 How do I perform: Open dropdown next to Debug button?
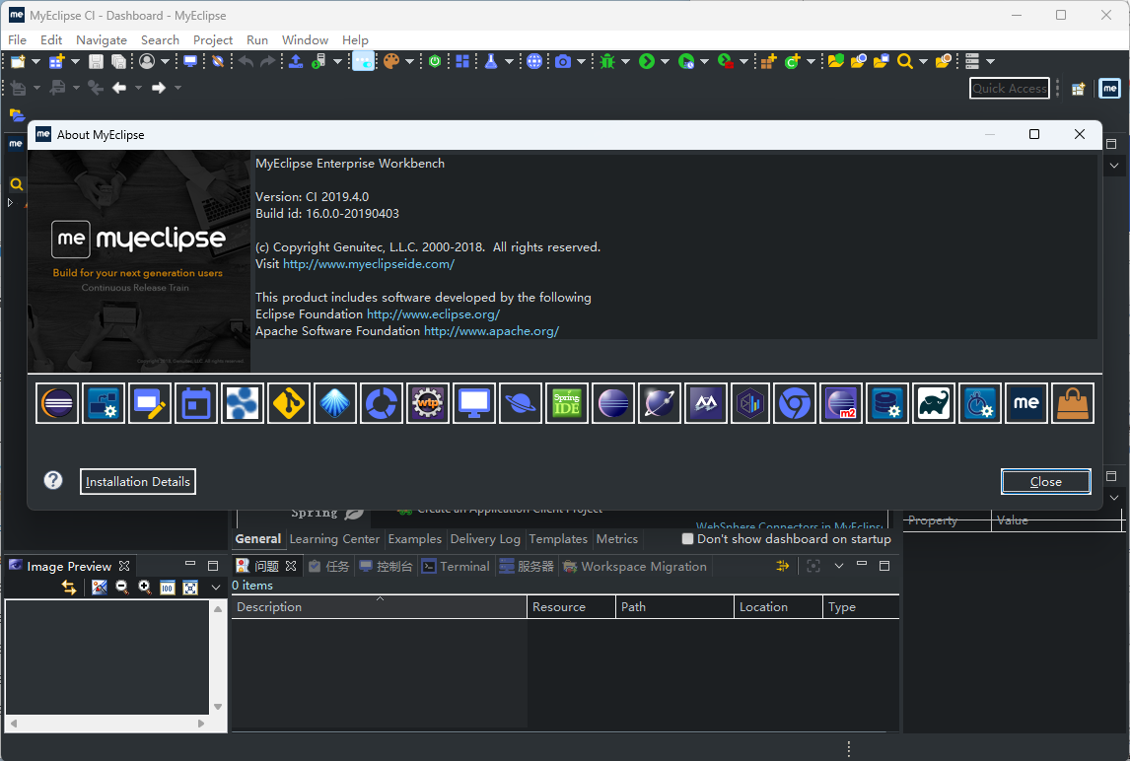coord(625,62)
